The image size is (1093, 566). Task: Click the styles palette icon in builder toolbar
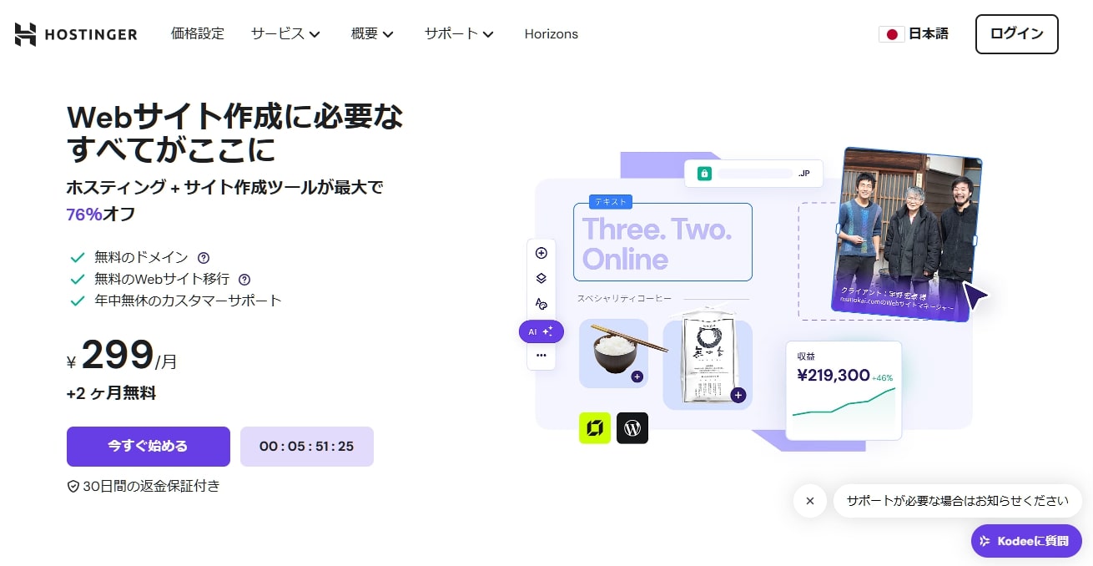(x=541, y=304)
